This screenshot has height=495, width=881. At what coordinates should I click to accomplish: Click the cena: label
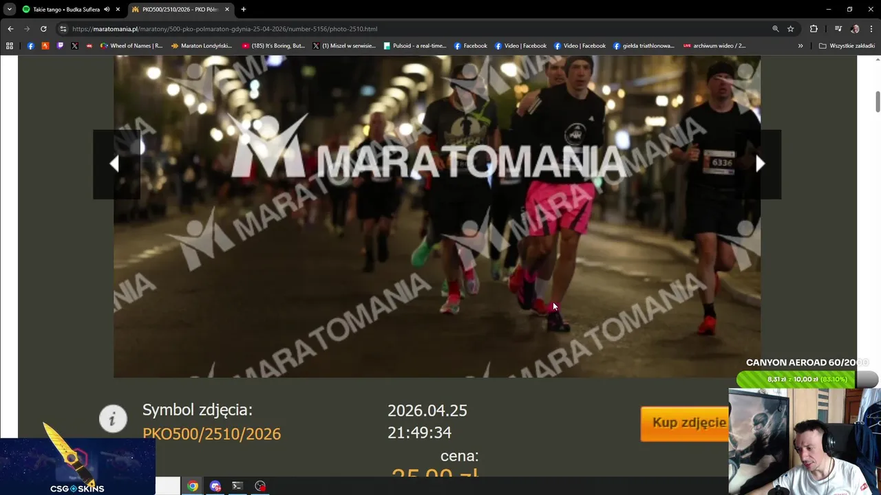pos(459,456)
